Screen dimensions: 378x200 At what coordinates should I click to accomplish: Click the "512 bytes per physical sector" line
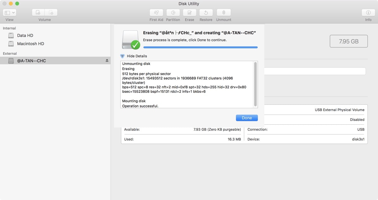pos(146,74)
